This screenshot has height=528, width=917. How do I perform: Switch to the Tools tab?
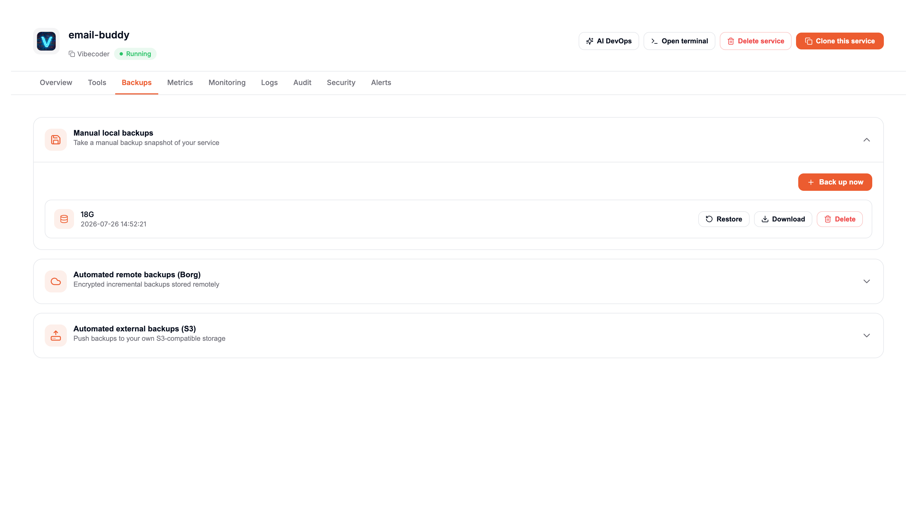pos(97,83)
